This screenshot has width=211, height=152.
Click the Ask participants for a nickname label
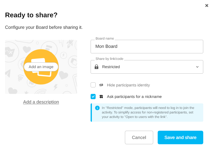[134, 97]
